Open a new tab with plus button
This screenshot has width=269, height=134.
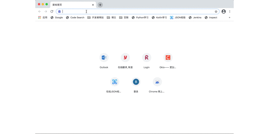tap(100, 5)
